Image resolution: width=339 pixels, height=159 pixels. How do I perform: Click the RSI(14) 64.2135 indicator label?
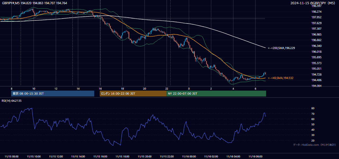pyautogui.click(x=12, y=101)
